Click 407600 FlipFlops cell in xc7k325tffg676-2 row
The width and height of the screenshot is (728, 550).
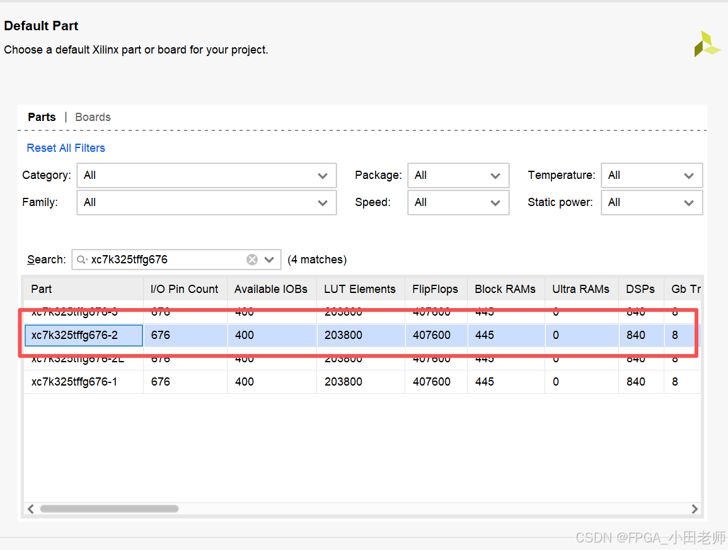pyautogui.click(x=436, y=335)
